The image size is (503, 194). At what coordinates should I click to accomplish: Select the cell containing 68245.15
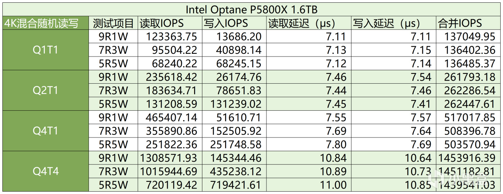click(x=234, y=64)
